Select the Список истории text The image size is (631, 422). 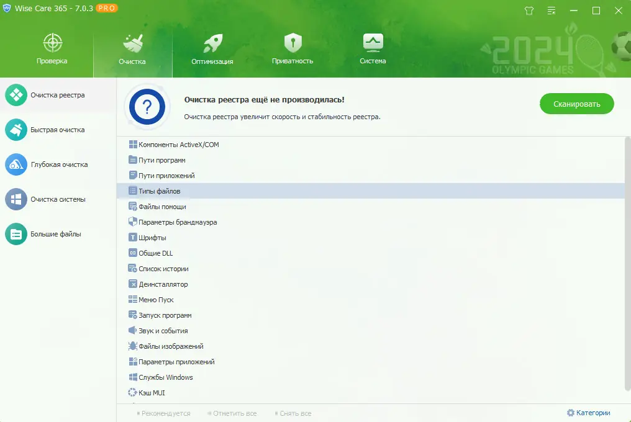tap(163, 269)
